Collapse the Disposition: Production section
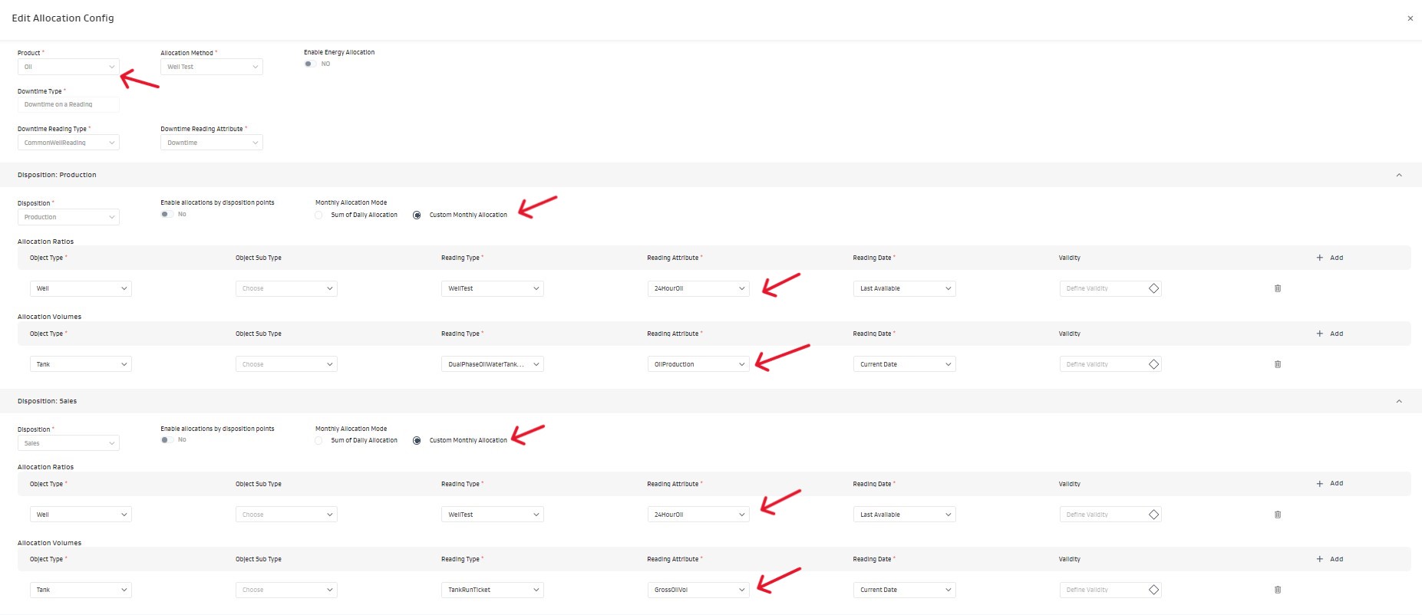1422x615 pixels. [1398, 175]
